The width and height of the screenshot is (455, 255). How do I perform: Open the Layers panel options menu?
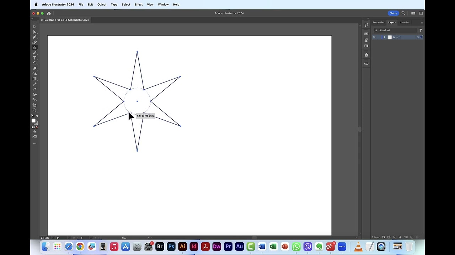[x=422, y=22]
